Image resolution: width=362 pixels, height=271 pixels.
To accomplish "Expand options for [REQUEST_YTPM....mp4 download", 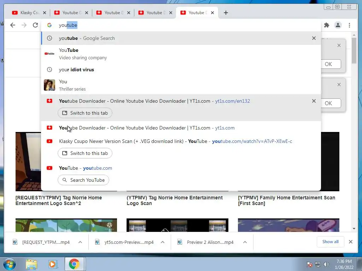I will click(x=80, y=242).
